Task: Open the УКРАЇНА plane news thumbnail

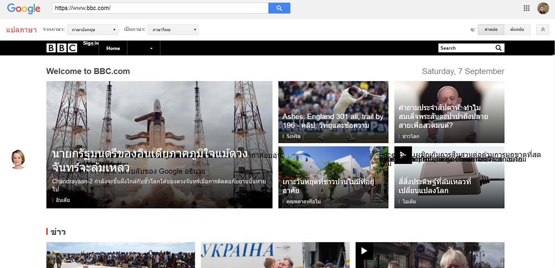Action: coord(275,255)
